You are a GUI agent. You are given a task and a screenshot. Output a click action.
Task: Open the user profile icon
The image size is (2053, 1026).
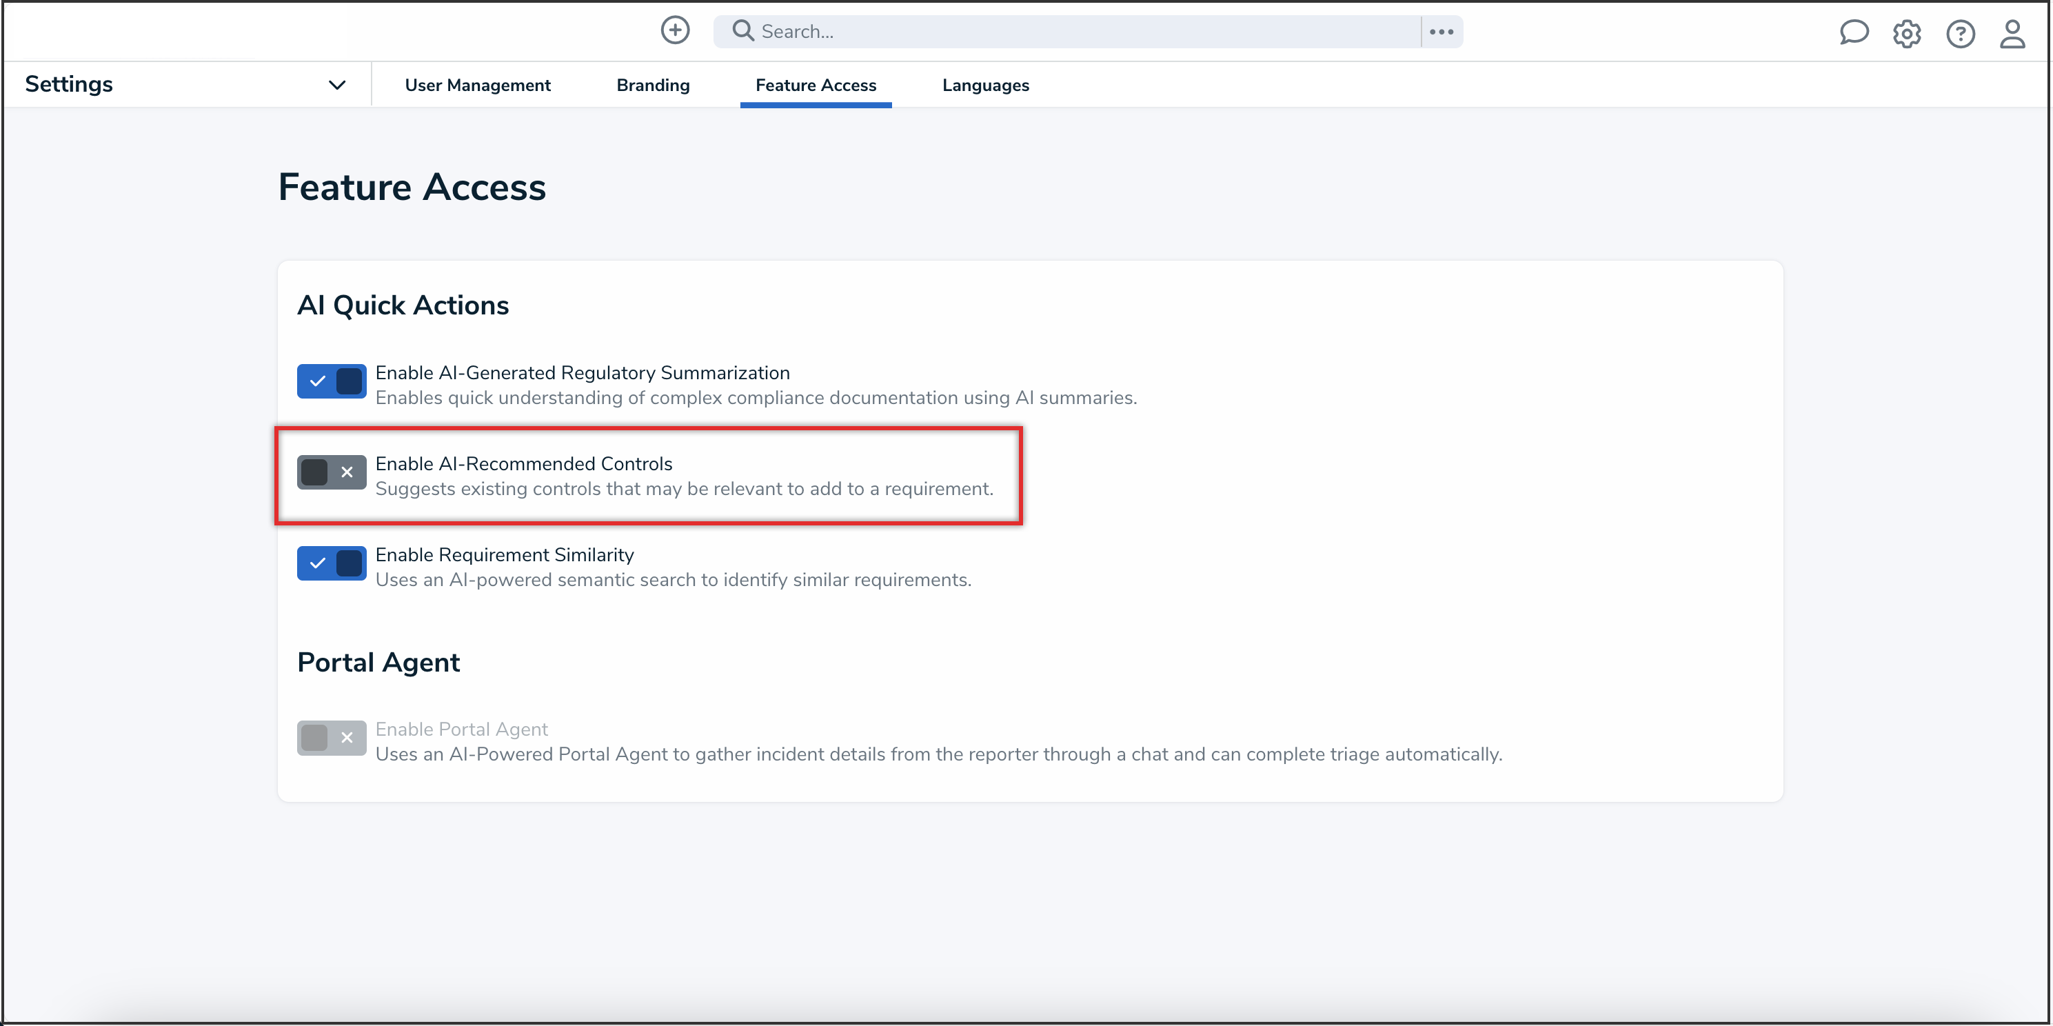click(2012, 32)
